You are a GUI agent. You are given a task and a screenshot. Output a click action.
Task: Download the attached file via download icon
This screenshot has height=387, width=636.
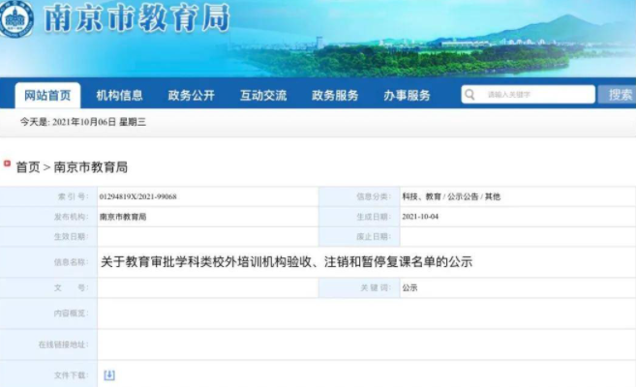[109, 375]
